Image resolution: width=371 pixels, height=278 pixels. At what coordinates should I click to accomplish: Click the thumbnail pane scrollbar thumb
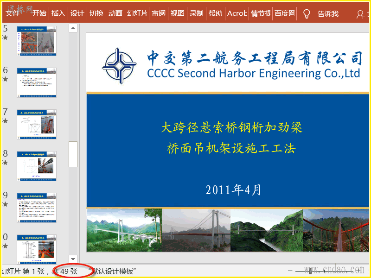click(x=73, y=154)
